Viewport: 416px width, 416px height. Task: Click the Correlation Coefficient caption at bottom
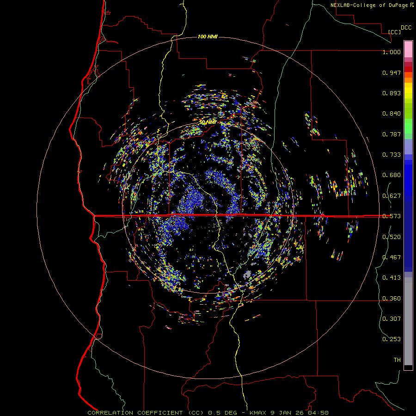click(208, 413)
